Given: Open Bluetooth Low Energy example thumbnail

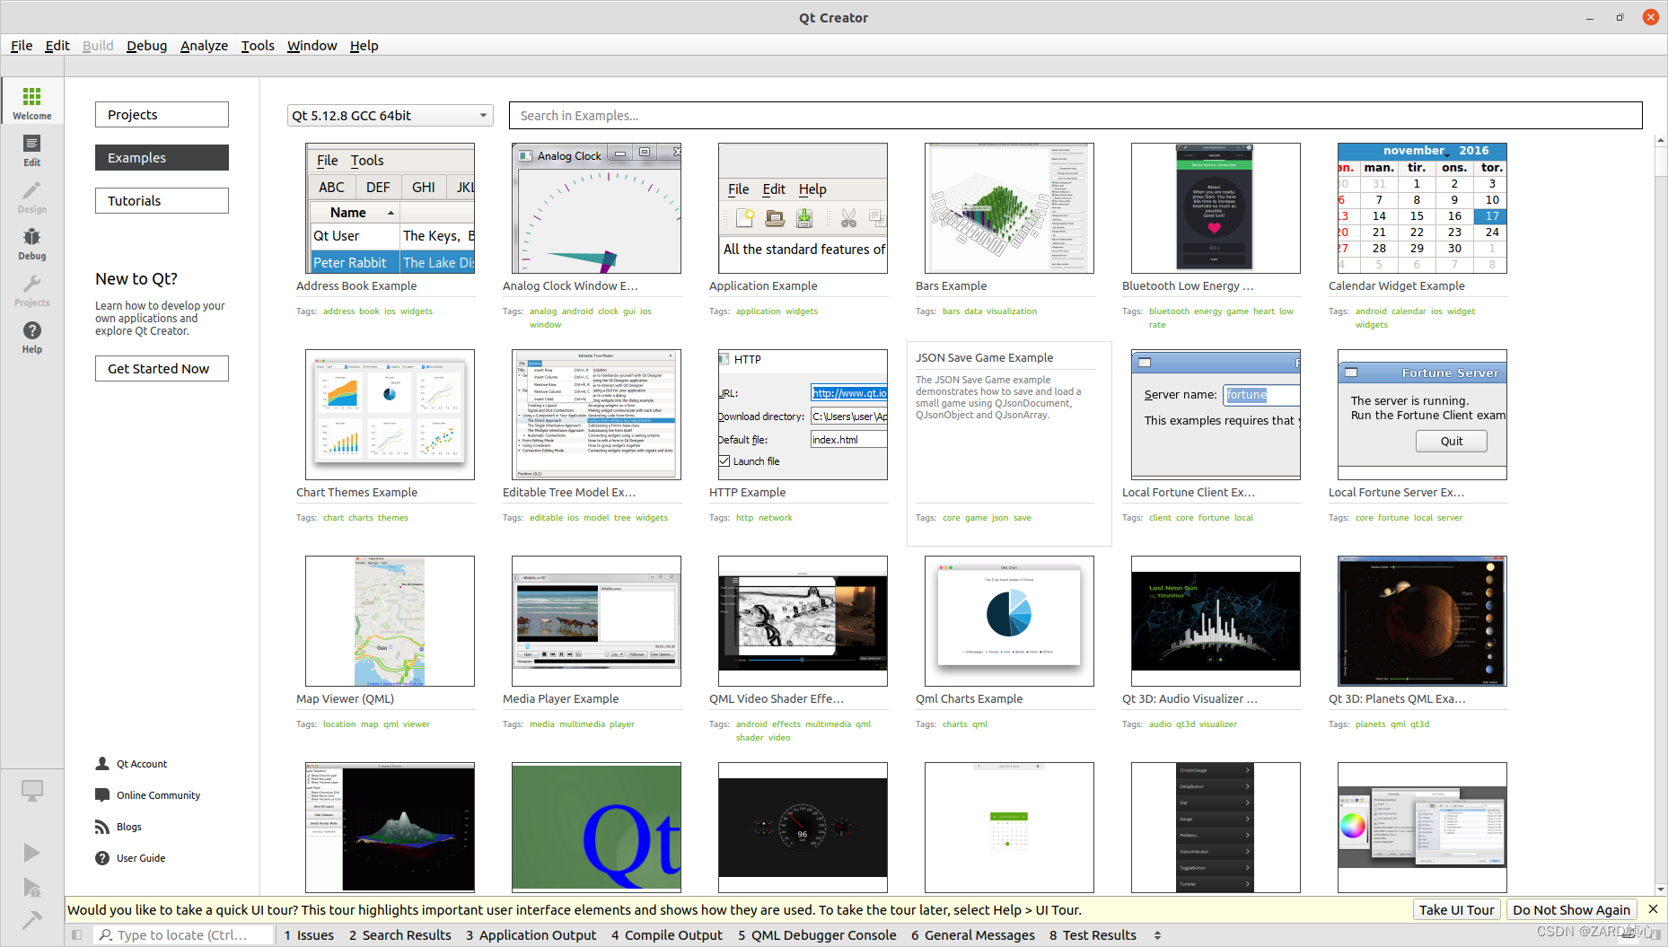Looking at the screenshot, I should (1216, 208).
